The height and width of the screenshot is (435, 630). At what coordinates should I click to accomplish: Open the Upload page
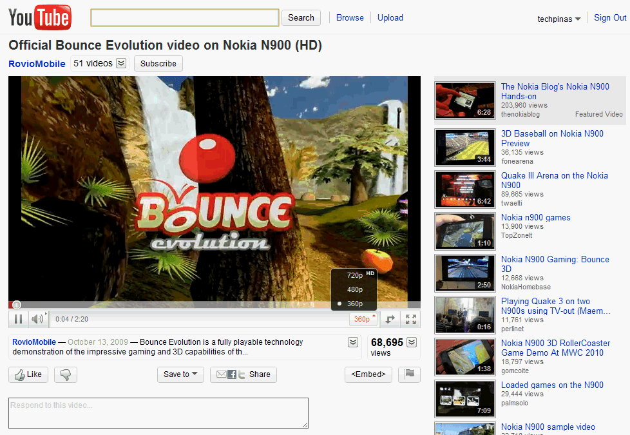[x=390, y=17]
